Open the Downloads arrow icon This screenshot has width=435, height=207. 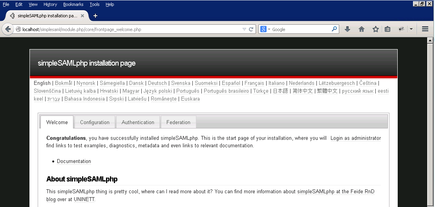347,29
